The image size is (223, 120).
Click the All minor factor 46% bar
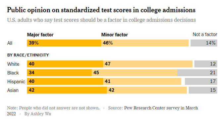145,43
